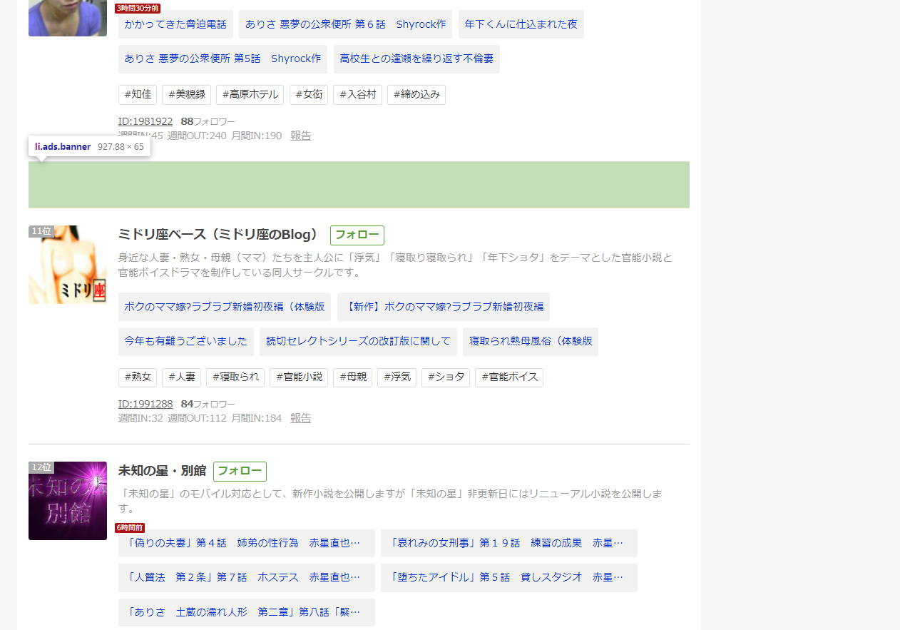Open the 未知の星・別館 blog title

(162, 471)
